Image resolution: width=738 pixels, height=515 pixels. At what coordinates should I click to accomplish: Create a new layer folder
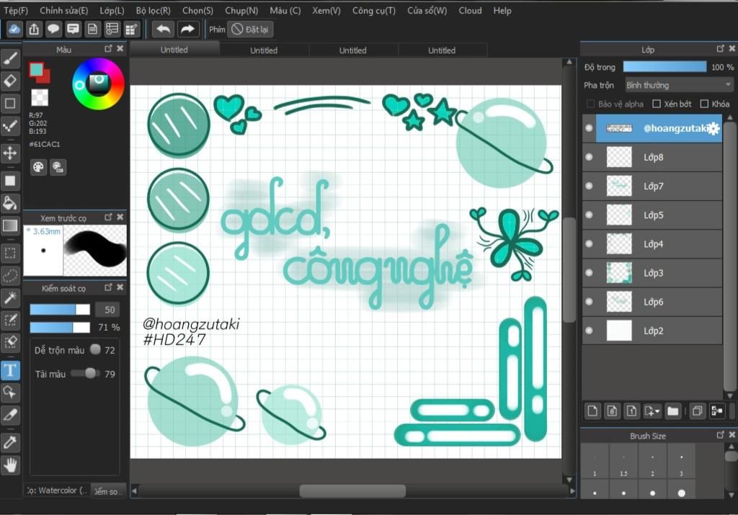(x=673, y=411)
